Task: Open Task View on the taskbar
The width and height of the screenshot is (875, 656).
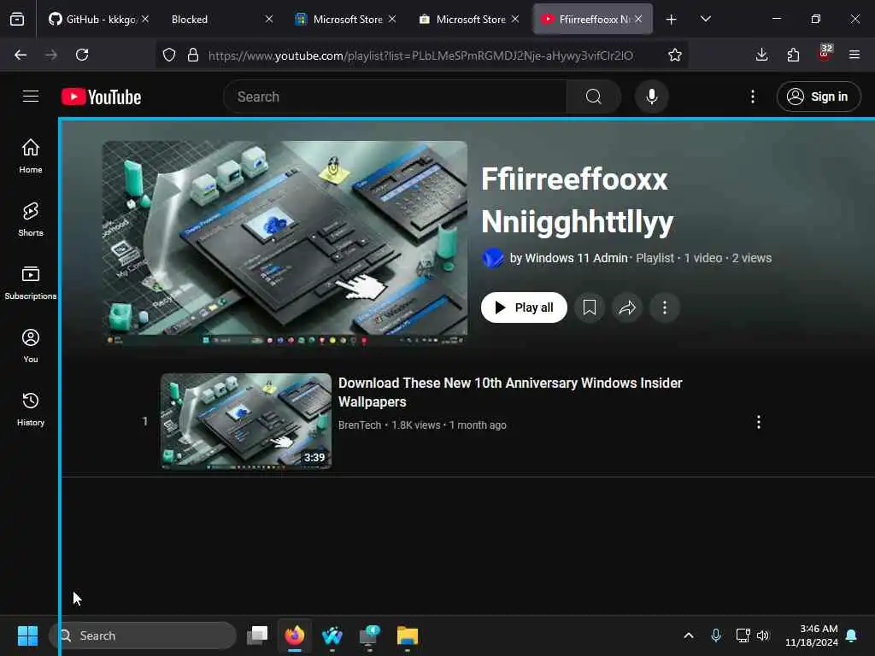Action: click(257, 635)
